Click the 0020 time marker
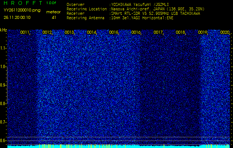 pos(225,32)
